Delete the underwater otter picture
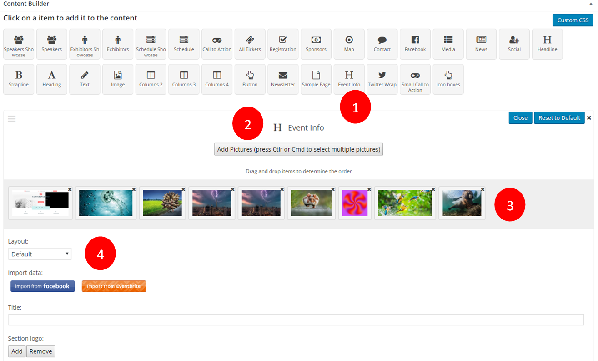Viewport: 598px width, 361px height. [483, 189]
